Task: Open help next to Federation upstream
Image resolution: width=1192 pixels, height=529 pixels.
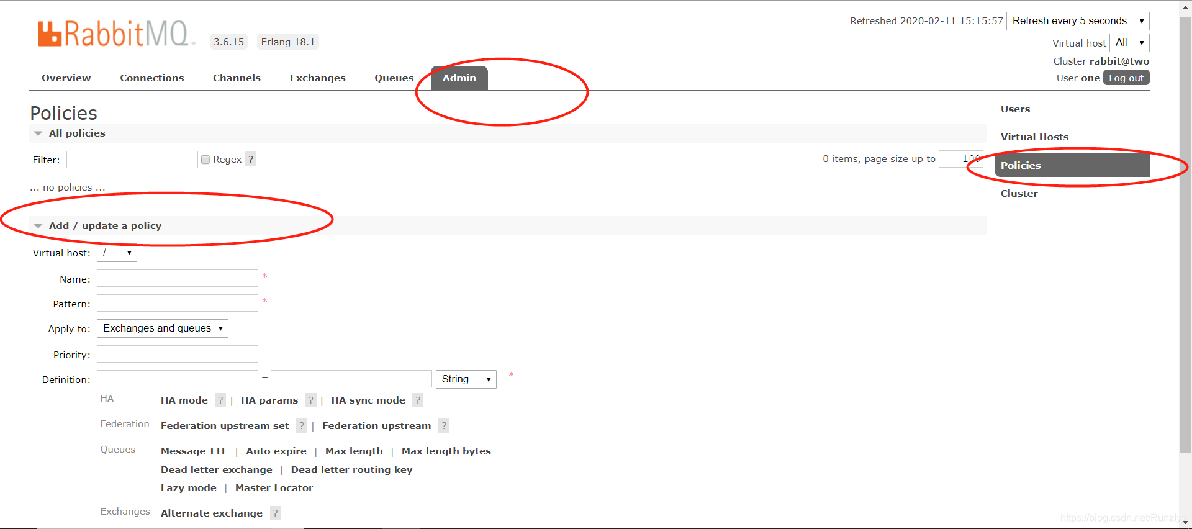Action: [444, 426]
